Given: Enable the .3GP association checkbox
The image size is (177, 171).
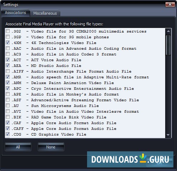Looking at the screenshot, I should (8, 37).
